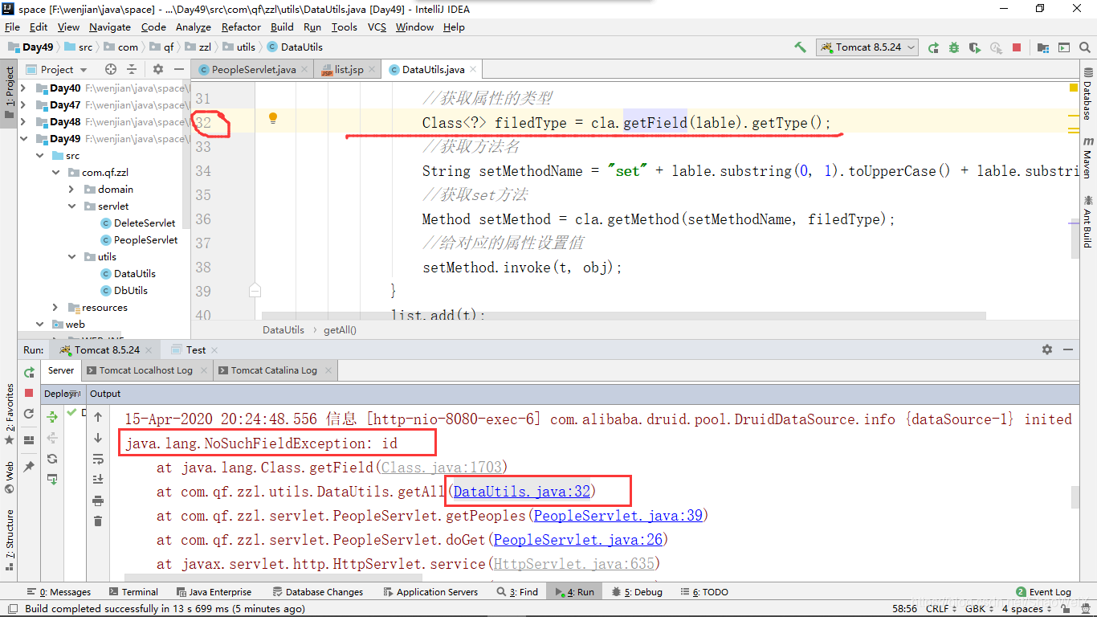This screenshot has height=617, width=1097.
Task: Open the Terminal tool window button
Action: [x=133, y=592]
